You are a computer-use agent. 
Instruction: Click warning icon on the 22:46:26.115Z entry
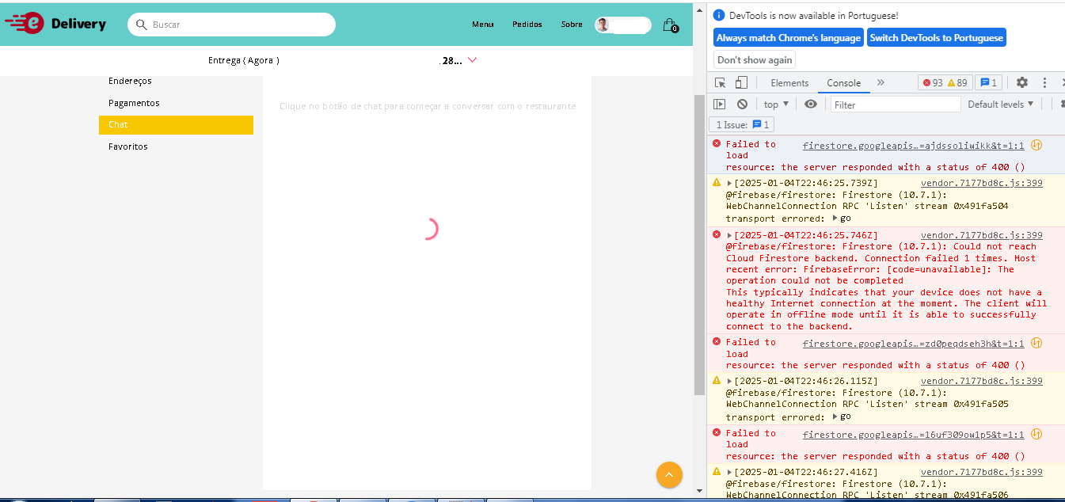point(717,380)
